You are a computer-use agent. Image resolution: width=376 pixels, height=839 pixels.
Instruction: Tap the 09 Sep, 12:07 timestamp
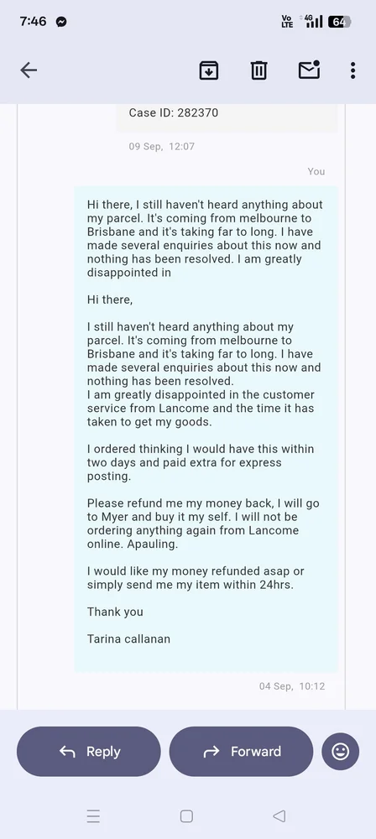click(162, 146)
